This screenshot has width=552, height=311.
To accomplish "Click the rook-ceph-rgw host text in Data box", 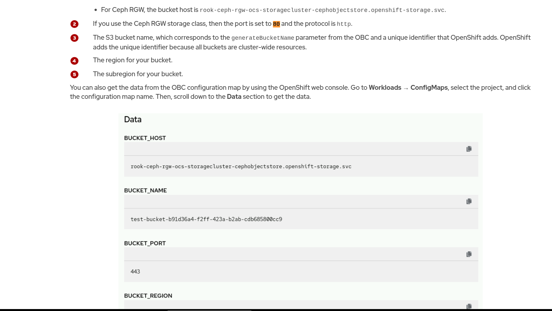I will (241, 167).
